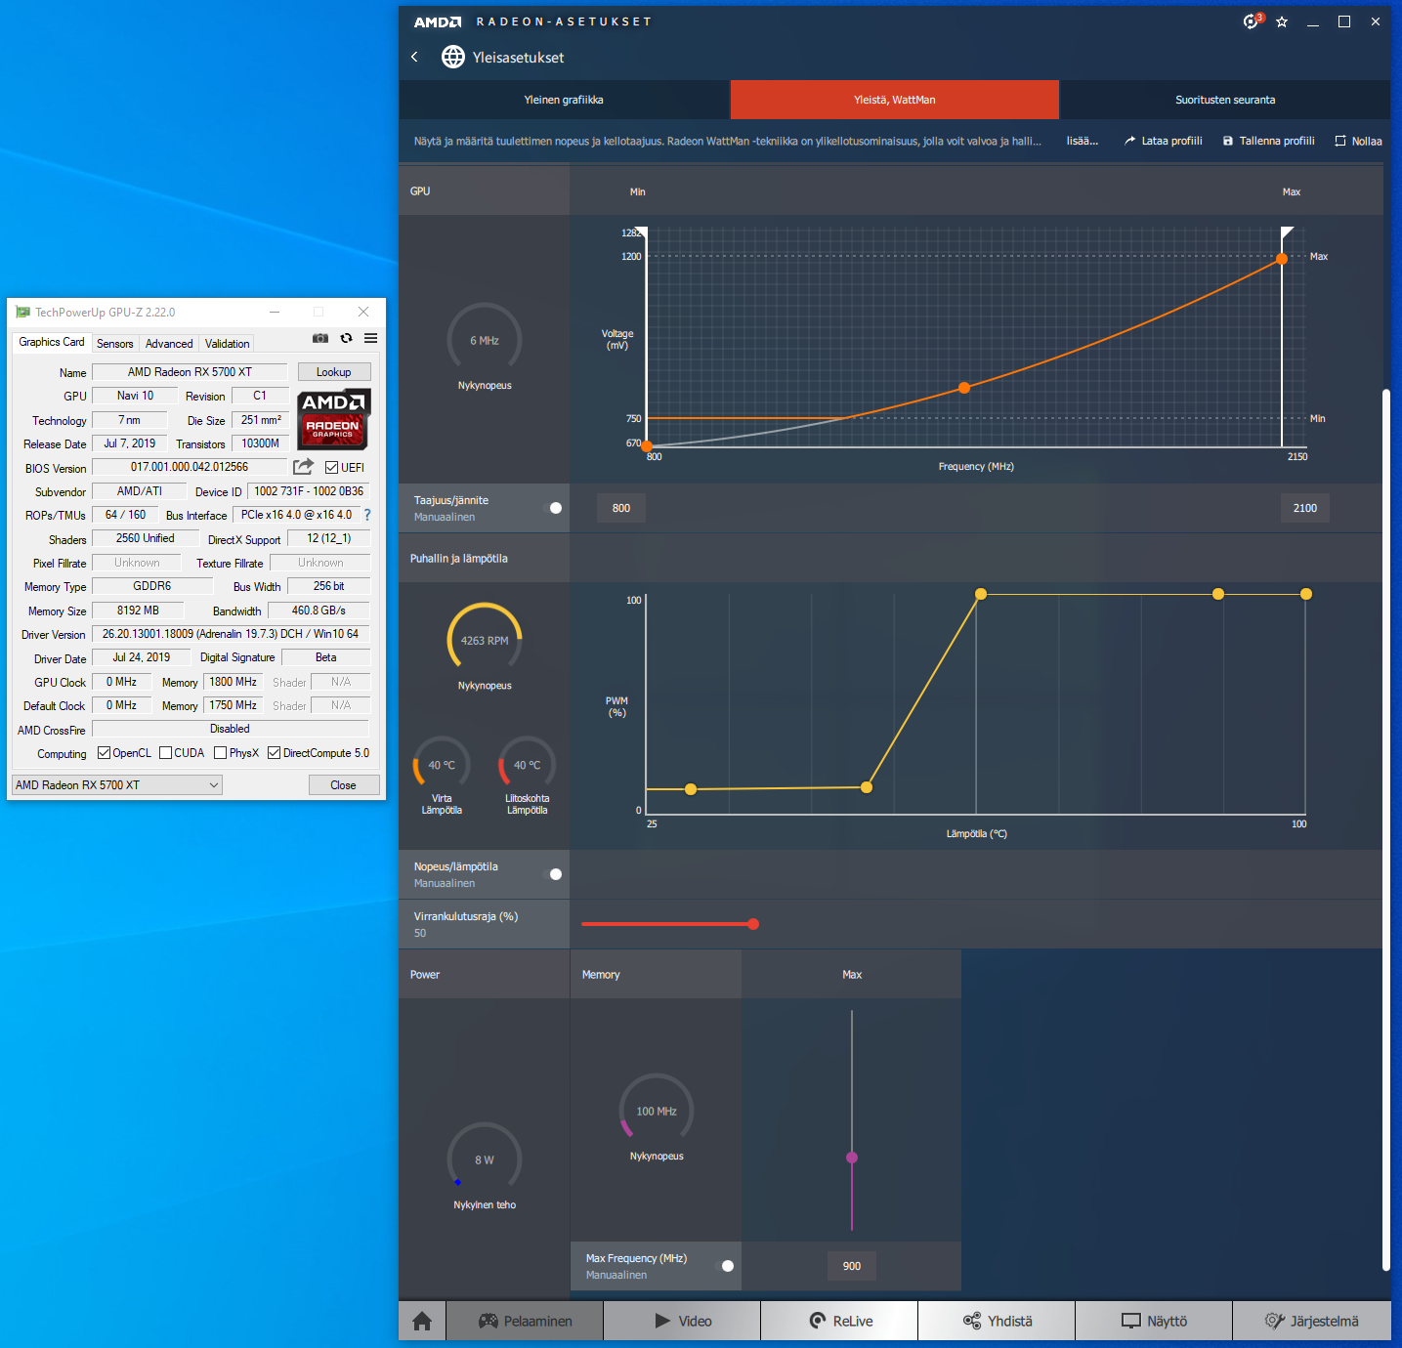This screenshot has width=1402, height=1348.
Task: Open GPU-Z Validation tab
Action: [x=228, y=344]
